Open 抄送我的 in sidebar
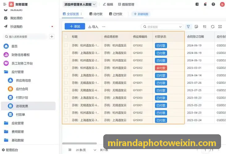 pos(16,26)
